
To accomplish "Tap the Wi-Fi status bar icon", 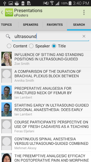I will 52,3.
